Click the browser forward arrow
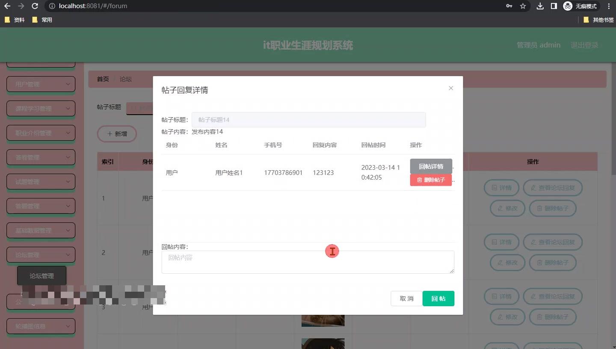This screenshot has height=349, width=616. click(x=21, y=6)
